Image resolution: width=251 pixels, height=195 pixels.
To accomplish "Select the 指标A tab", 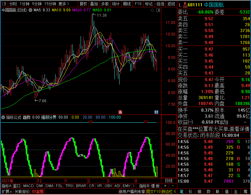I will tap(6, 186).
